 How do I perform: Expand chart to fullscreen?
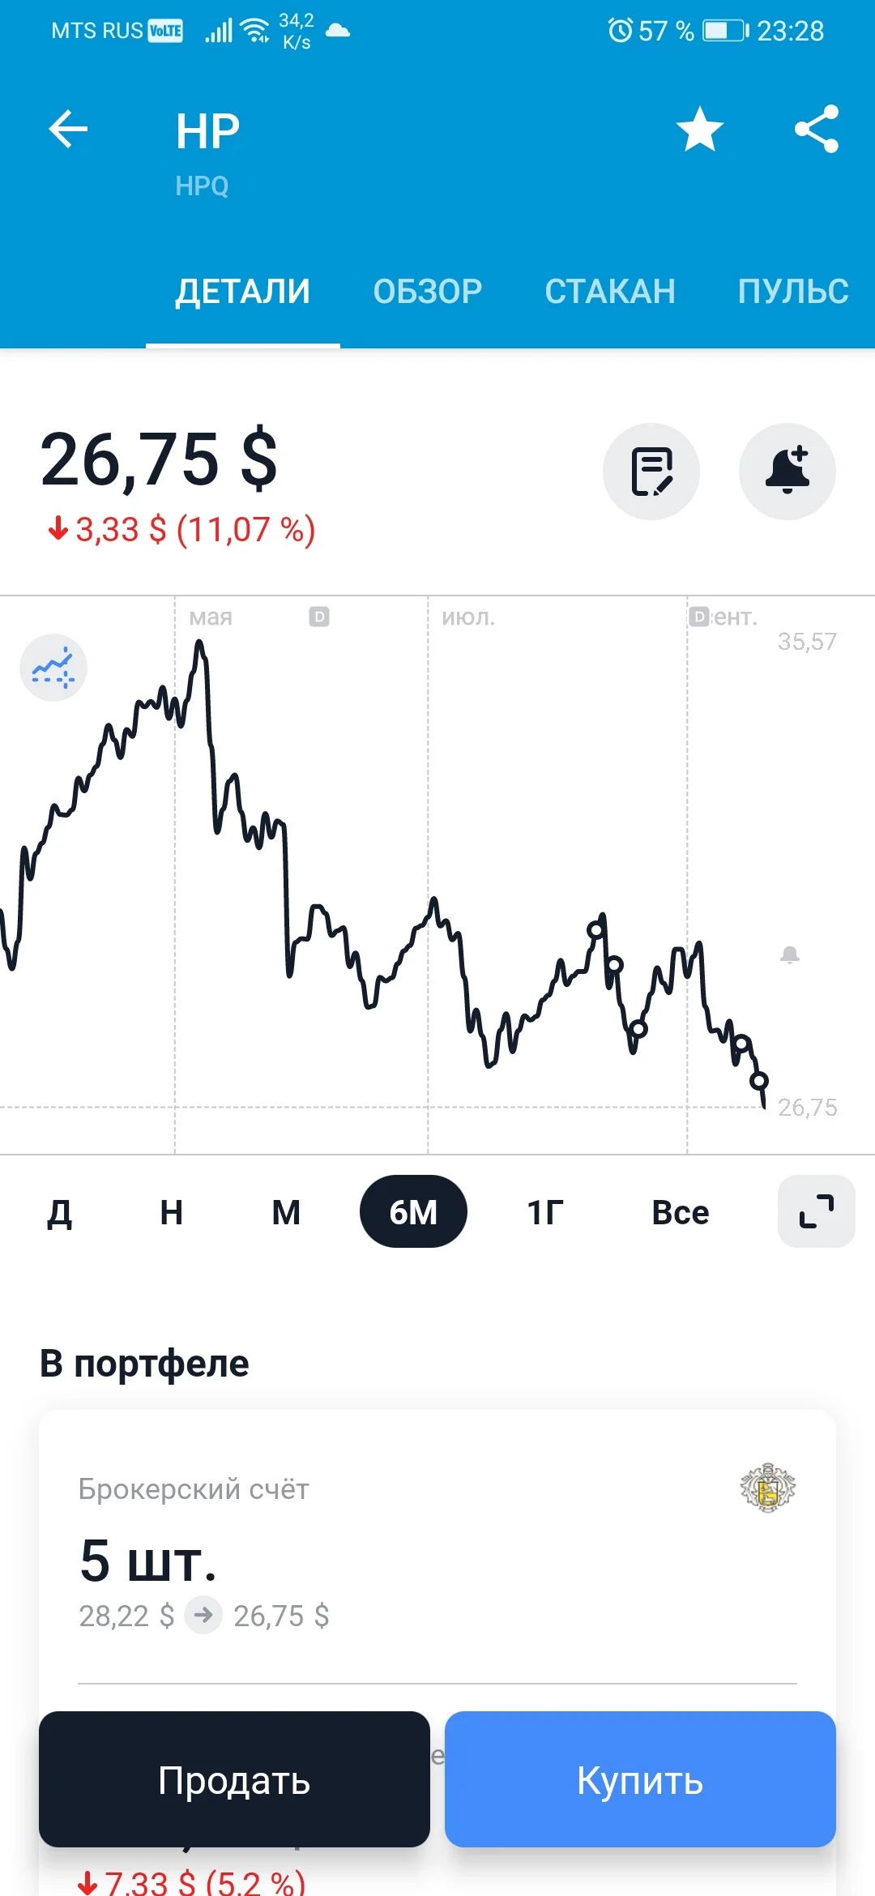(817, 1211)
